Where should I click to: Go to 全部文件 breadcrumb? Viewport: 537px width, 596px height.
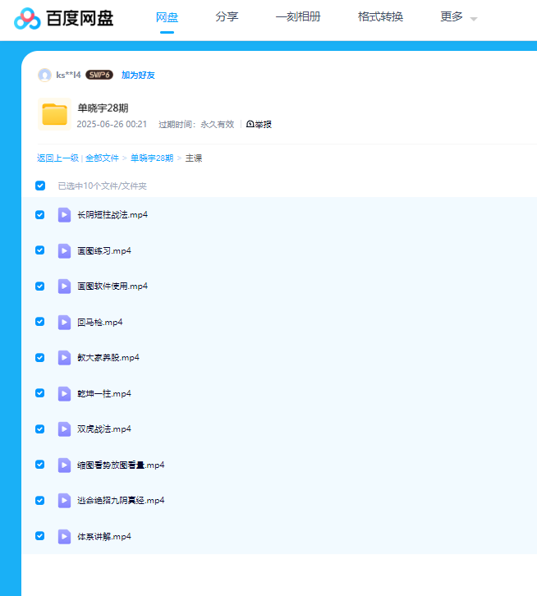point(102,158)
